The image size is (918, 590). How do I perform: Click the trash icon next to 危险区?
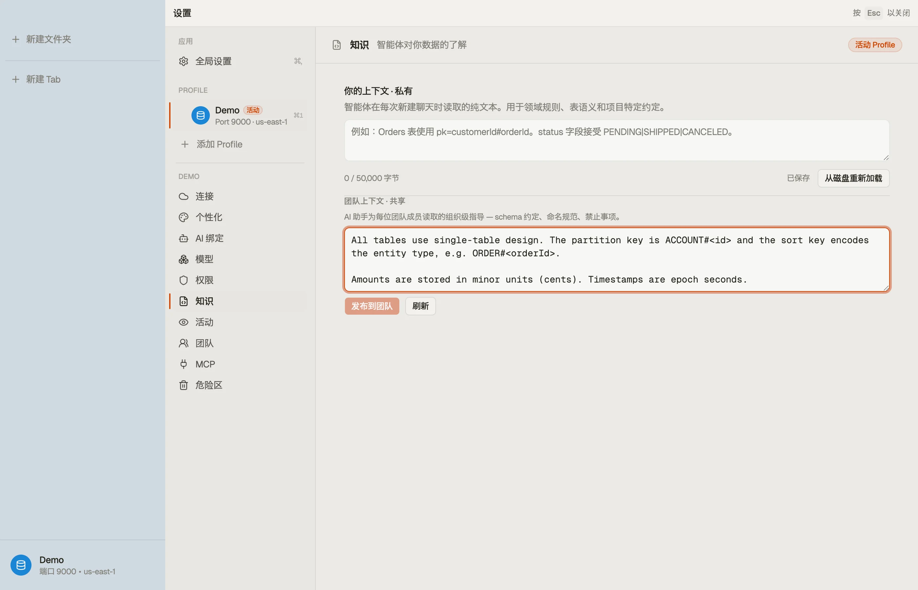pyautogui.click(x=184, y=385)
